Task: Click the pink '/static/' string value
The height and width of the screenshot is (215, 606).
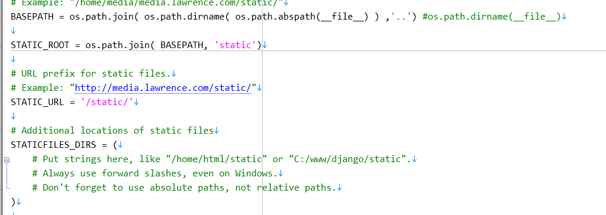Action: pyautogui.click(x=107, y=103)
